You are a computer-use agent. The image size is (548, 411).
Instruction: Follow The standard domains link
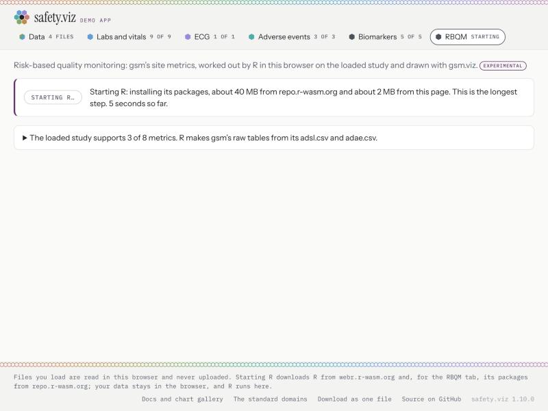[270, 399]
